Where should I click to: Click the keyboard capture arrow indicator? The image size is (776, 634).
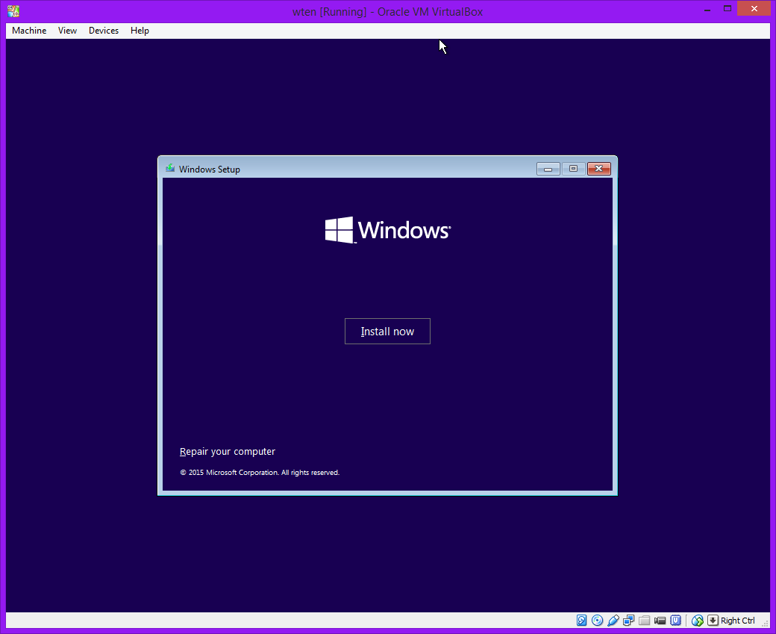click(713, 621)
